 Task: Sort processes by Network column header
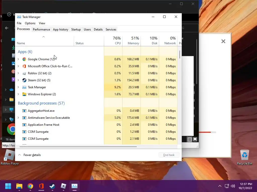pyautogui.click(x=168, y=40)
